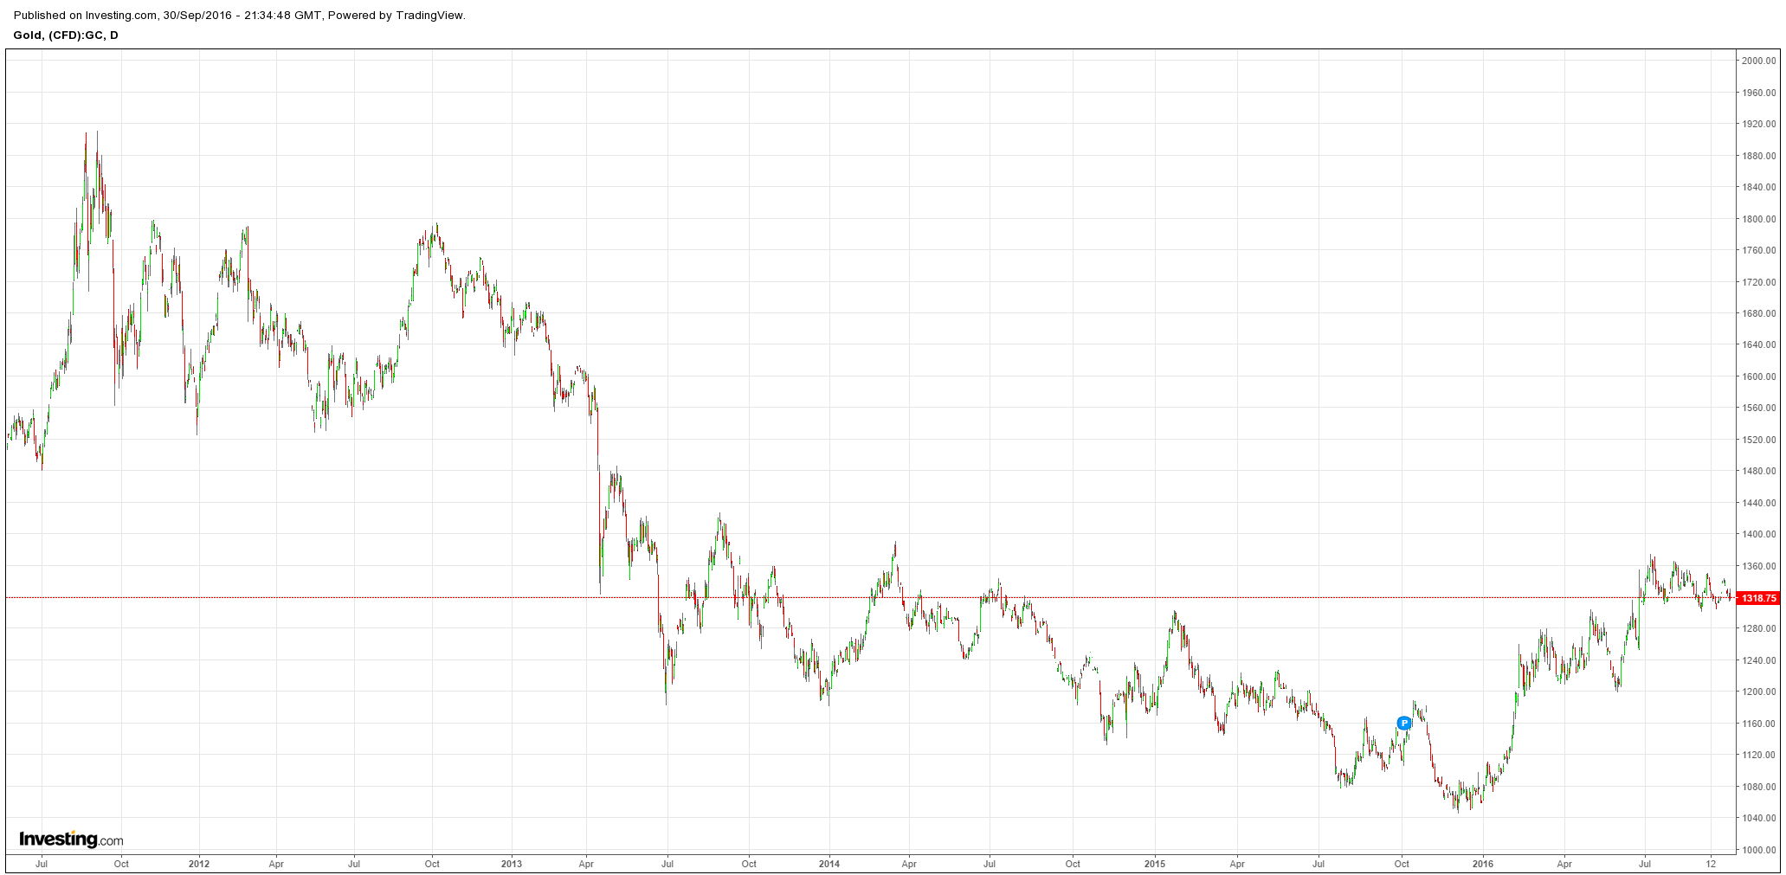
Task: Click the 1400.00 price axis label
Action: (x=1759, y=534)
